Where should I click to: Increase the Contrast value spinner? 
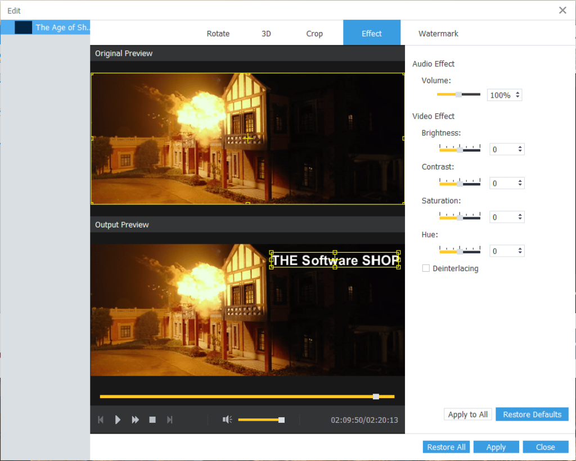[x=520, y=181]
